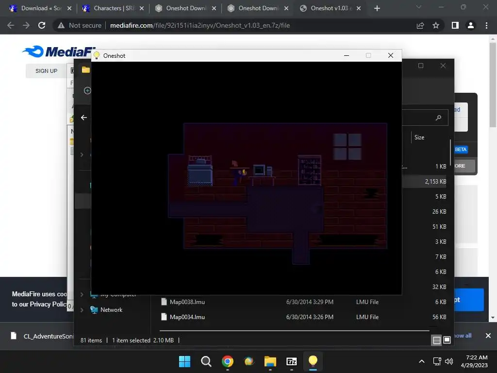Click Explorer horizontal scrollbar
The image size is (497, 373).
(295, 330)
